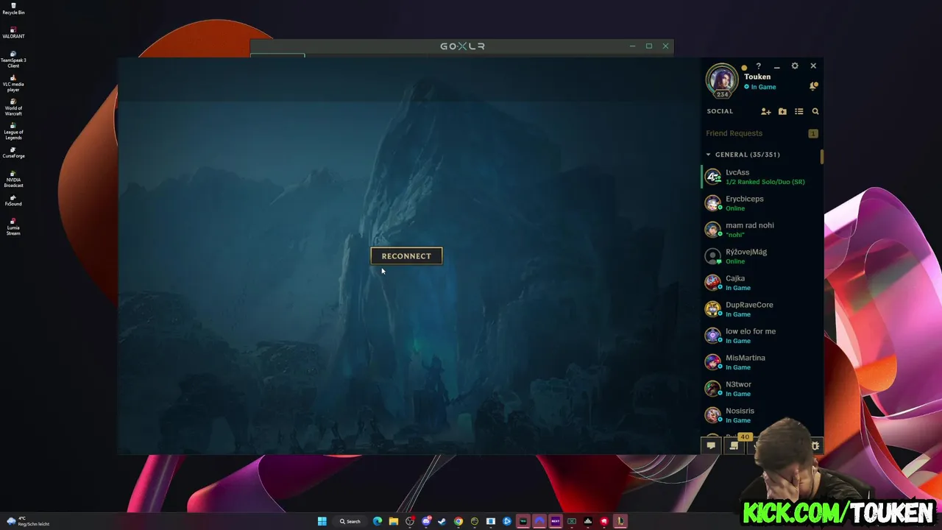Open Microsoft Edge from the taskbar
Viewport: 942px width, 530px height.
coord(378,521)
